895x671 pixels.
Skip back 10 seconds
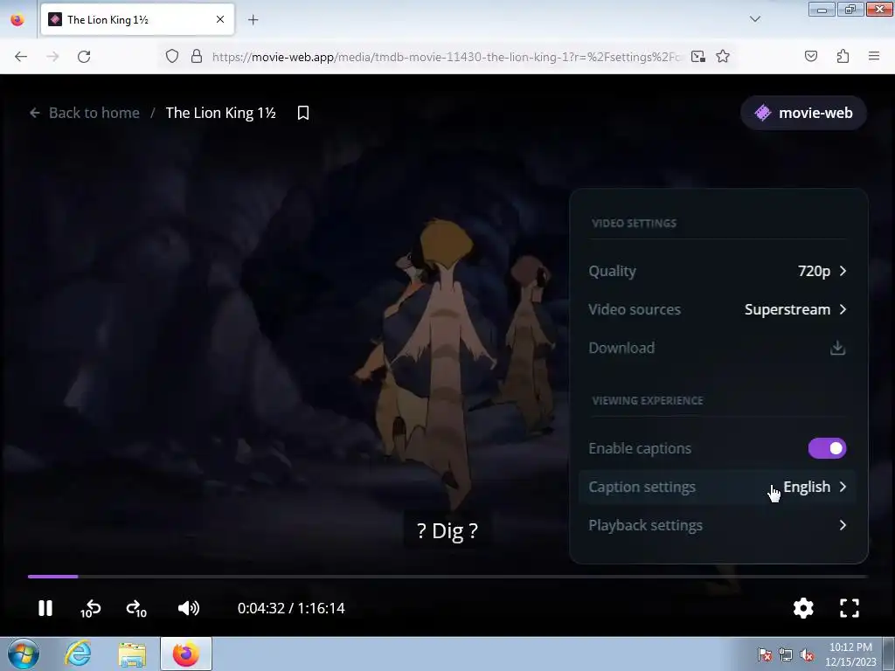91,609
